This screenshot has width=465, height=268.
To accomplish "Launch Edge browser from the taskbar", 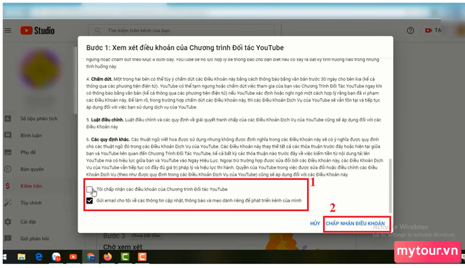I will pyautogui.click(x=39, y=257).
